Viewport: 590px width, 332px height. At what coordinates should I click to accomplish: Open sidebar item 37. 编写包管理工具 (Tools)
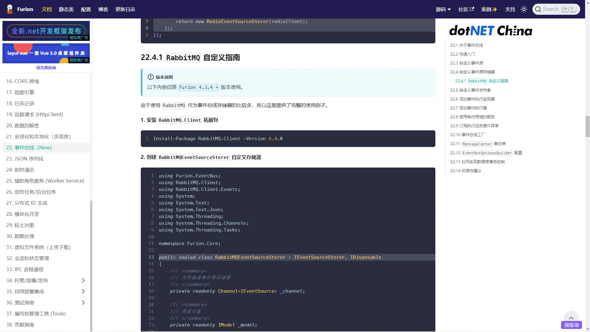(46, 314)
